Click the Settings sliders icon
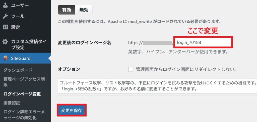The width and height of the screenshot is (257, 122). pos(6,27)
